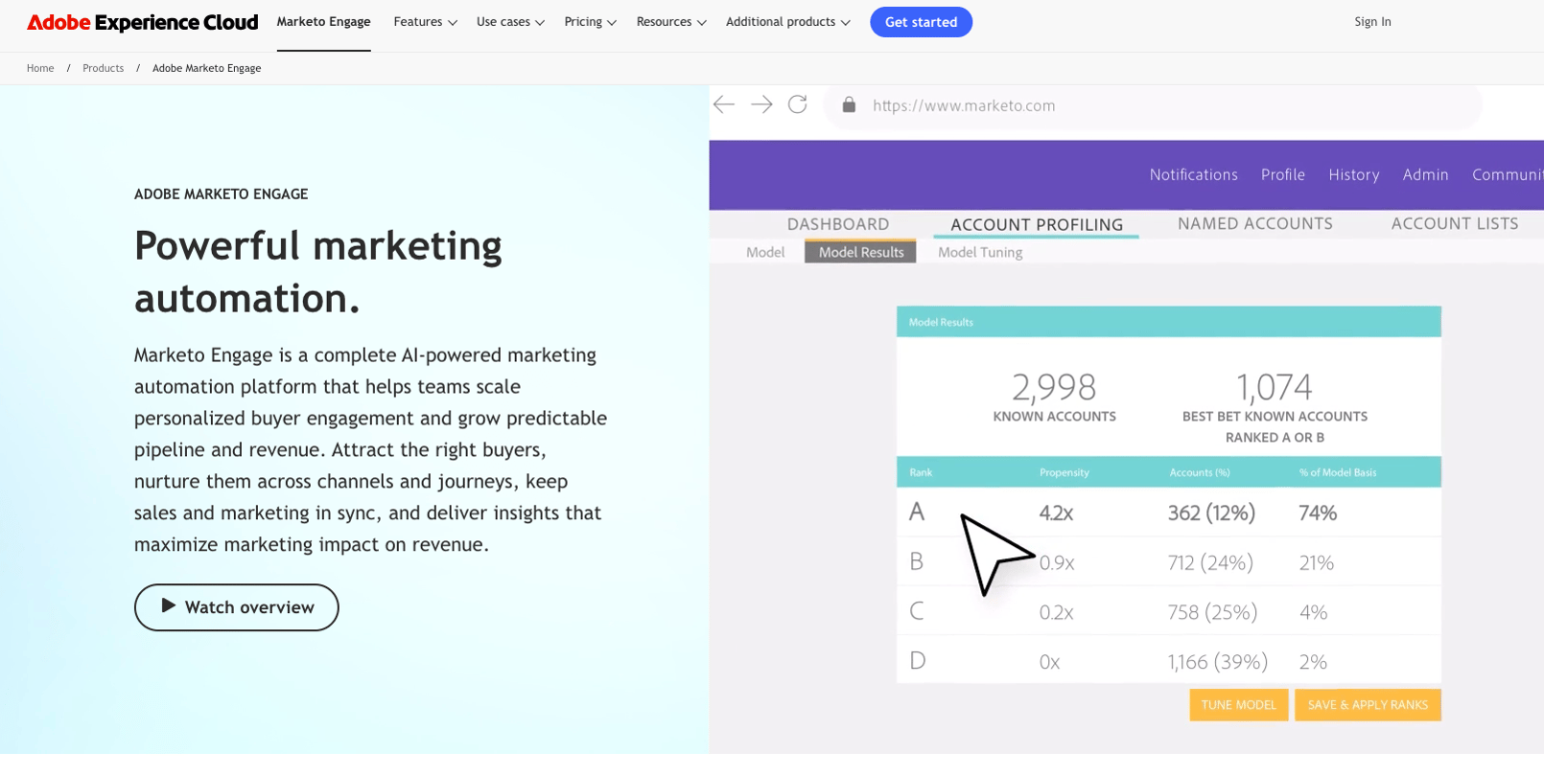Click the 4.2x propensity value

coord(1056,513)
